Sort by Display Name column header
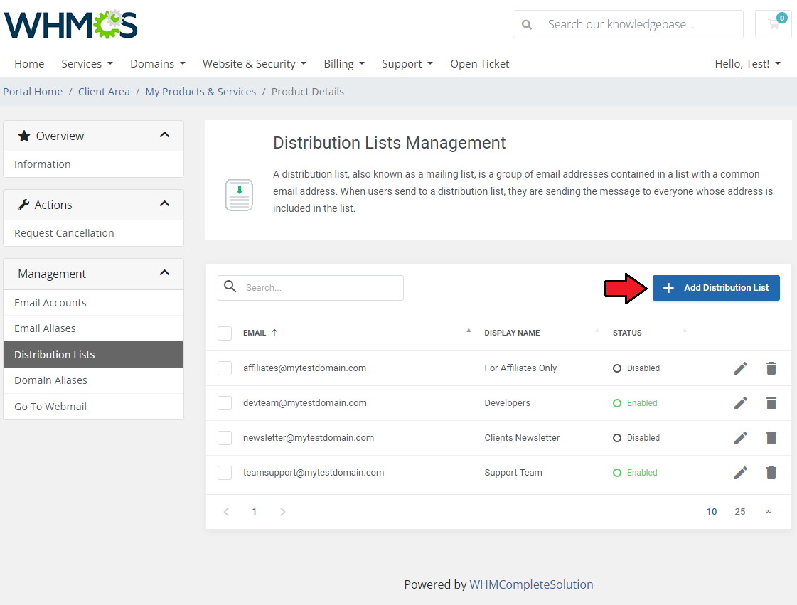Image resolution: width=797 pixels, height=605 pixels. click(512, 333)
